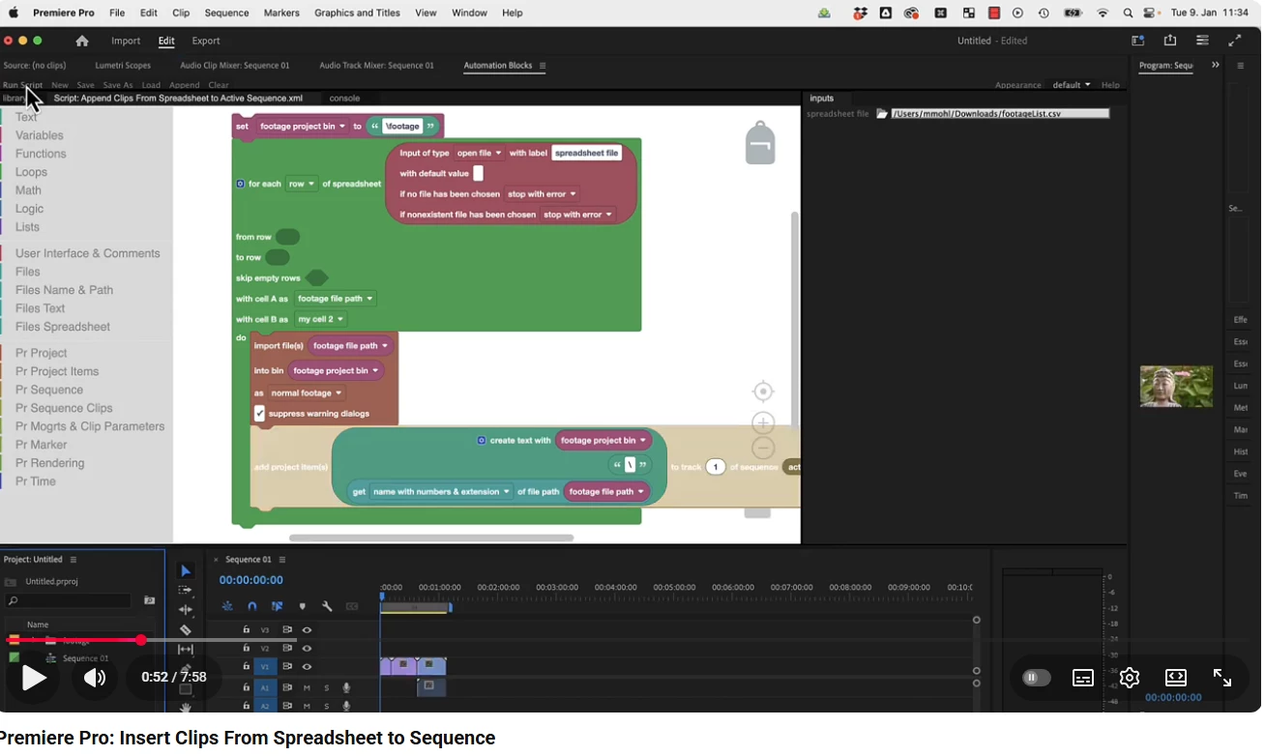Click Append script button
This screenshot has height=756, width=1265.
pyautogui.click(x=184, y=85)
